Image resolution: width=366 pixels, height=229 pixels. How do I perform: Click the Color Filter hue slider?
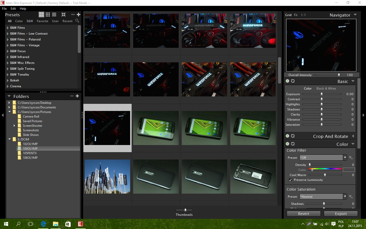click(x=325, y=169)
